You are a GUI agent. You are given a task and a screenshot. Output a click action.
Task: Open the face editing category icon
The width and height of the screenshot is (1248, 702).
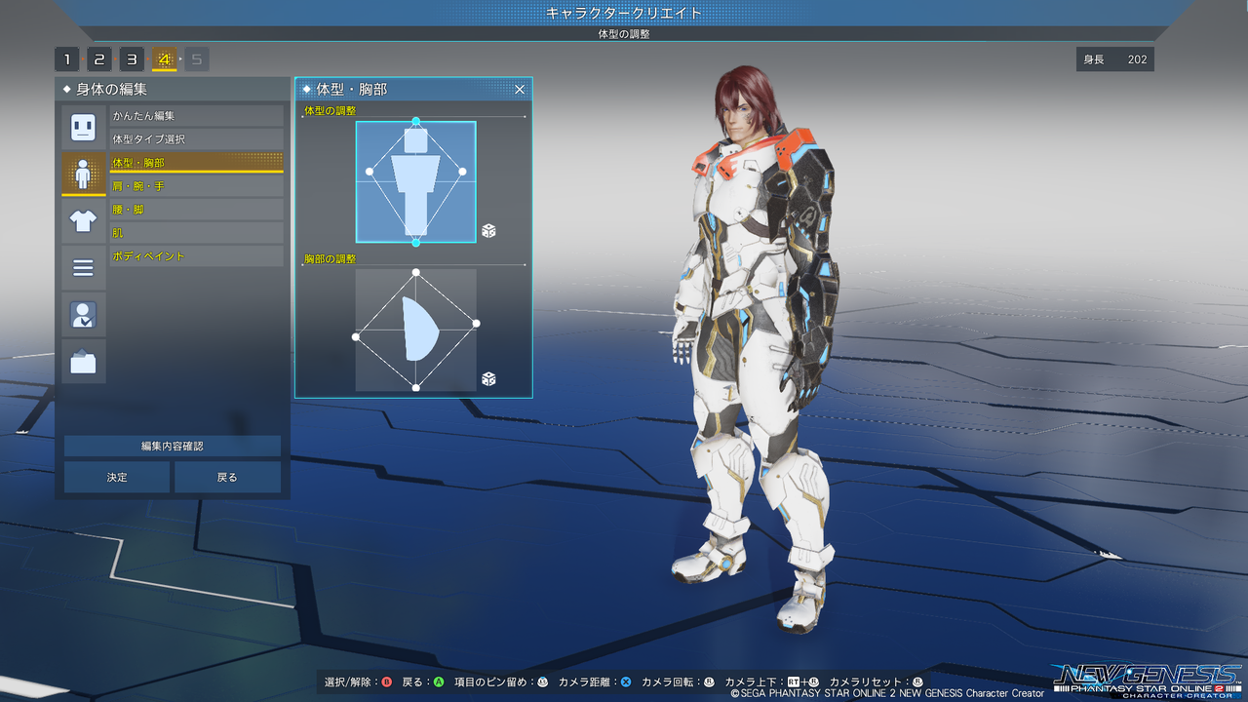pos(83,127)
